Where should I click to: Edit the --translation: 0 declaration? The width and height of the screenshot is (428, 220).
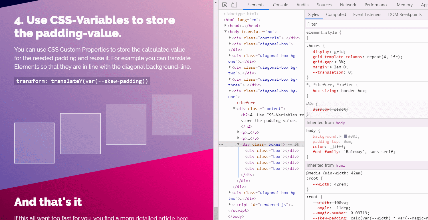tap(333, 72)
